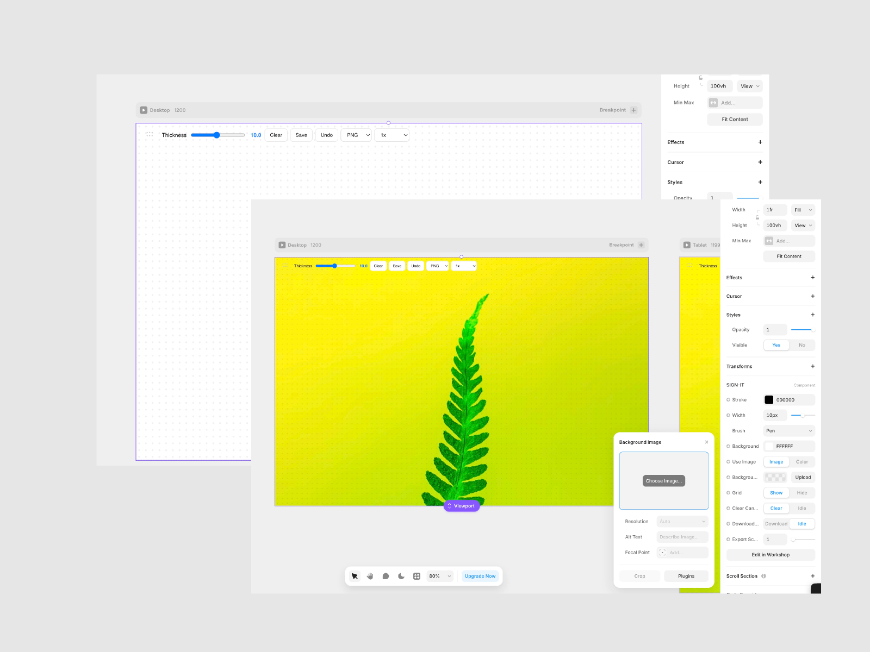Select Image for Use Image

[x=776, y=462]
